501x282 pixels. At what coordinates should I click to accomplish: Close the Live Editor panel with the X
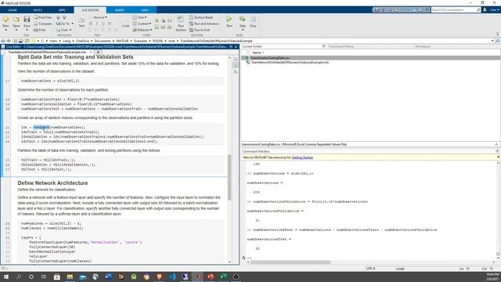click(236, 47)
